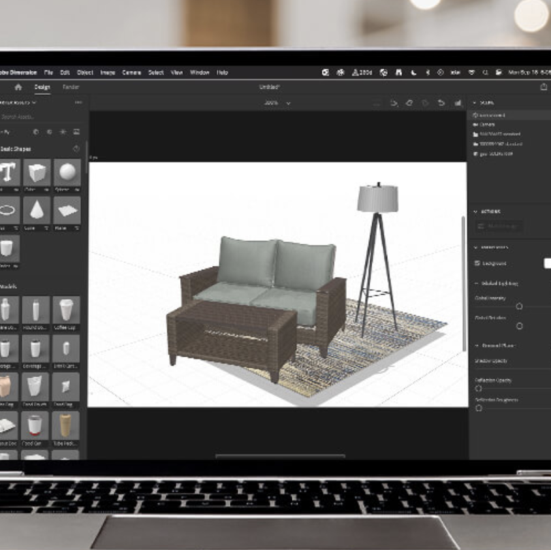Select the Tube Packaging model thumbnail

[x=65, y=425]
